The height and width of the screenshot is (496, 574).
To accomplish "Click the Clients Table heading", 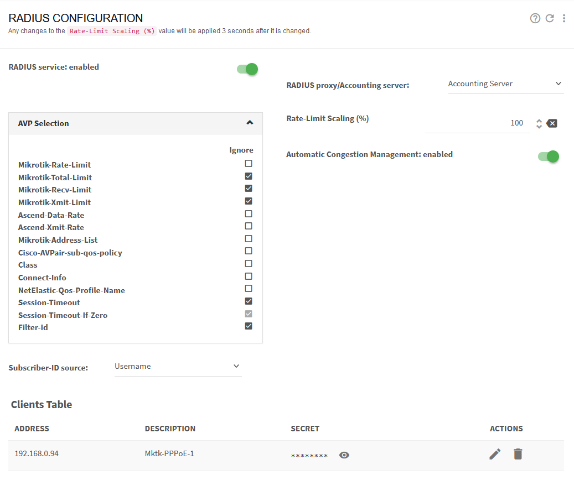I will [41, 404].
